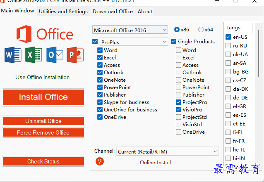This screenshot has width=264, height=182.
Task: Select the x64 architecture radio button
Action: [201, 30]
